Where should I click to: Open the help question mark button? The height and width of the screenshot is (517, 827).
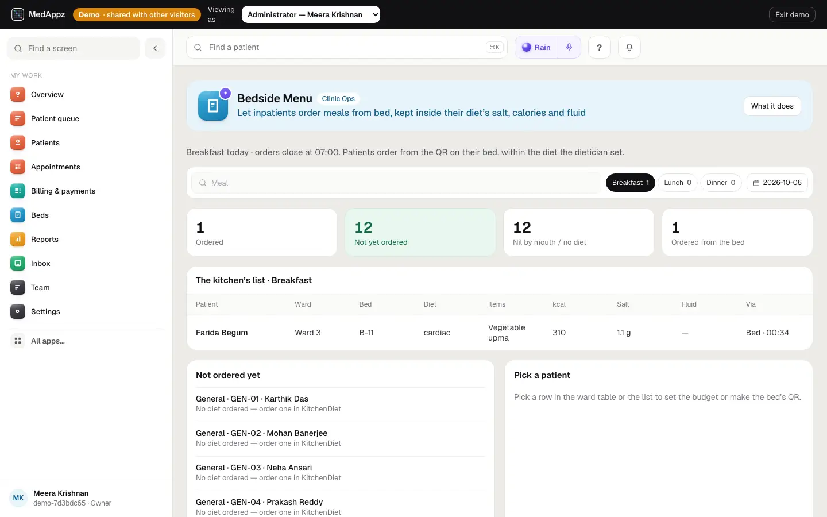click(600, 48)
